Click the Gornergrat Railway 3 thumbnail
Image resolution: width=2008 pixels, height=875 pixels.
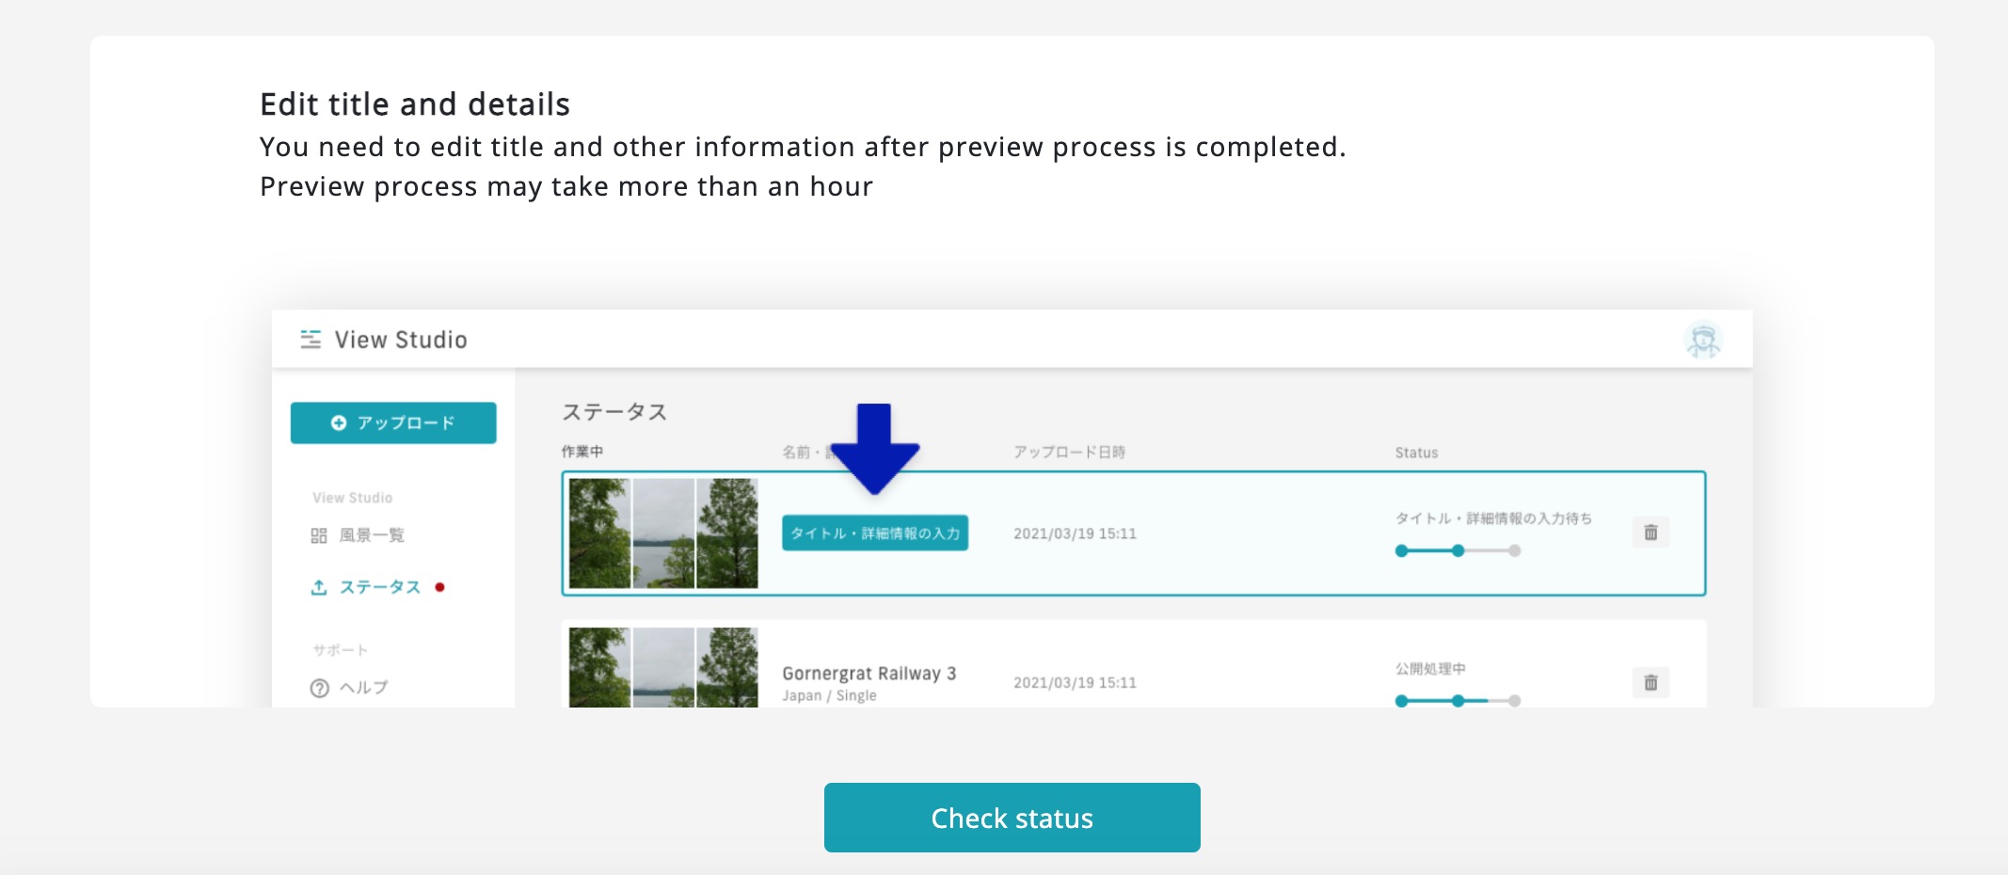point(663,668)
